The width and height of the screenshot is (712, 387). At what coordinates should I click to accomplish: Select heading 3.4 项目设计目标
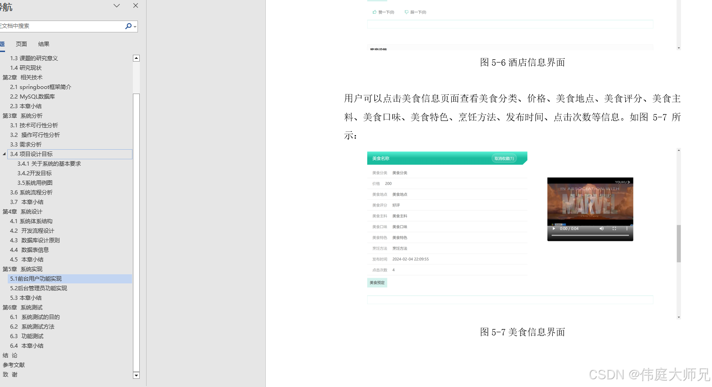[x=70, y=154]
